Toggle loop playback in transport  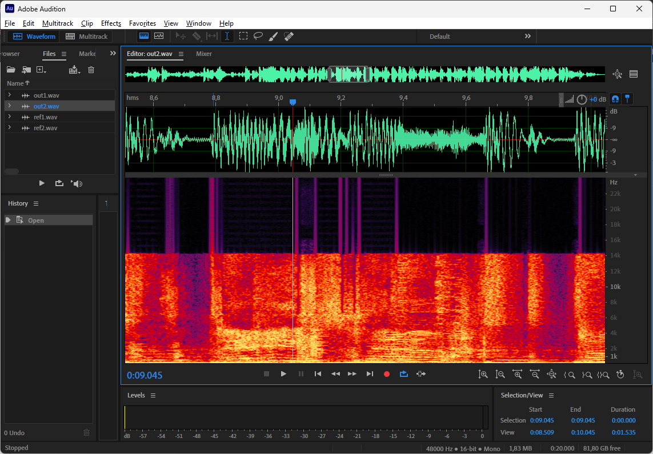404,374
